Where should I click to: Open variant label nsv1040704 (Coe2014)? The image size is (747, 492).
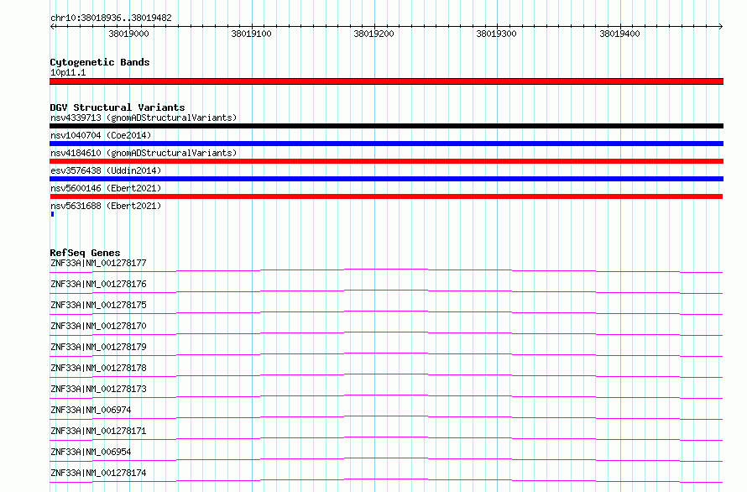point(101,135)
